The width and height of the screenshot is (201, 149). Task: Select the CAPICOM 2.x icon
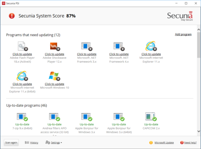click(151, 117)
